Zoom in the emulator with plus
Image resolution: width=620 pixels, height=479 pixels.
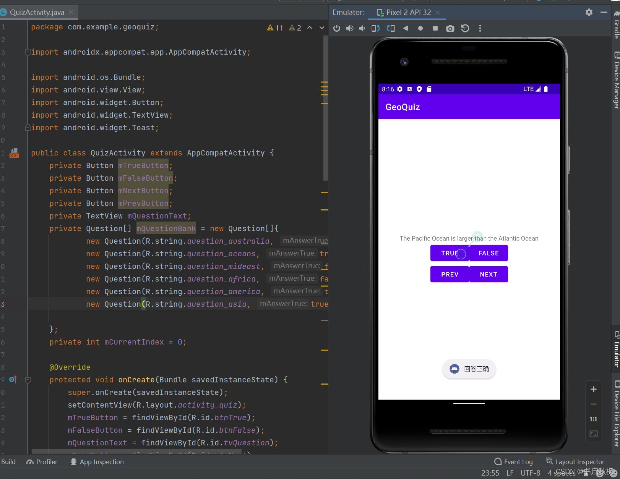[x=593, y=389]
